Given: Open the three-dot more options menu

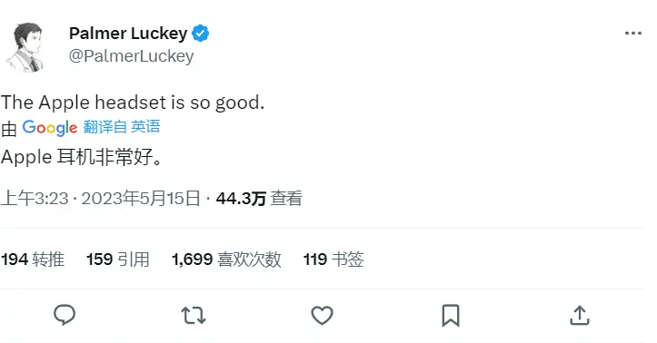Looking at the screenshot, I should (x=632, y=33).
